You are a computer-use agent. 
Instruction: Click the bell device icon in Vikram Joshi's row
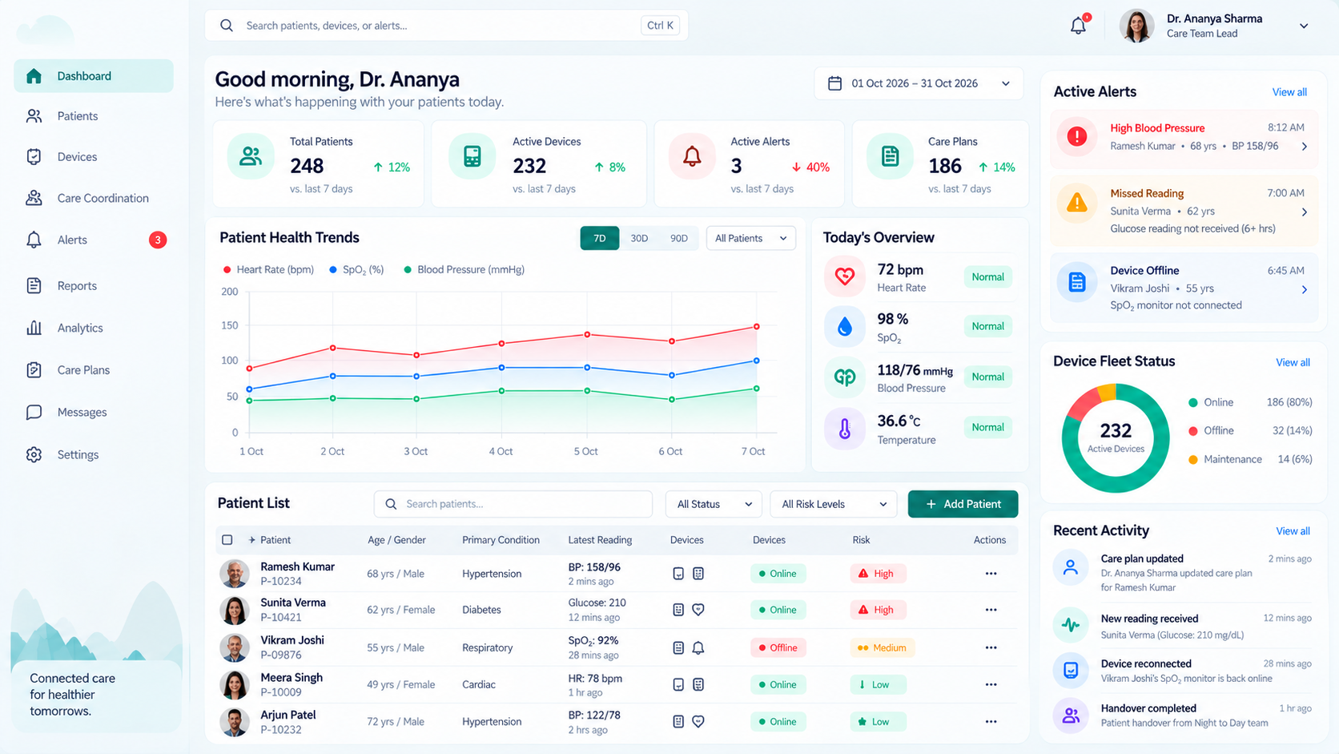pos(698,647)
